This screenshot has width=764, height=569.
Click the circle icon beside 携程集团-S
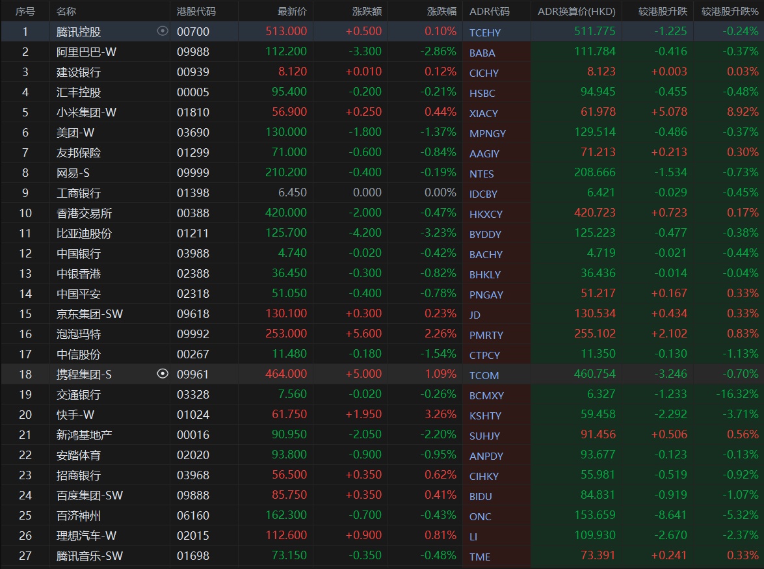click(x=163, y=374)
